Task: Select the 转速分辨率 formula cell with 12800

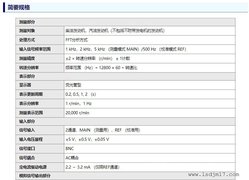Action: (101, 68)
